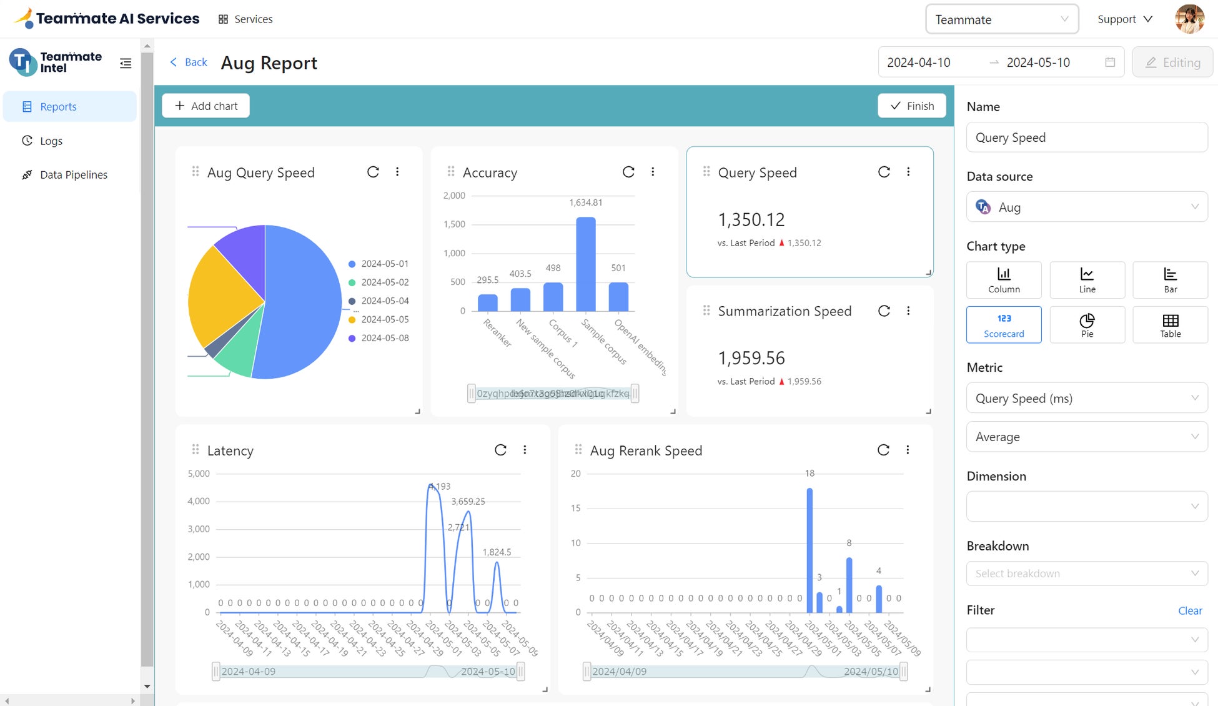The image size is (1218, 706).
Task: Choose the Table chart type
Action: point(1170,325)
